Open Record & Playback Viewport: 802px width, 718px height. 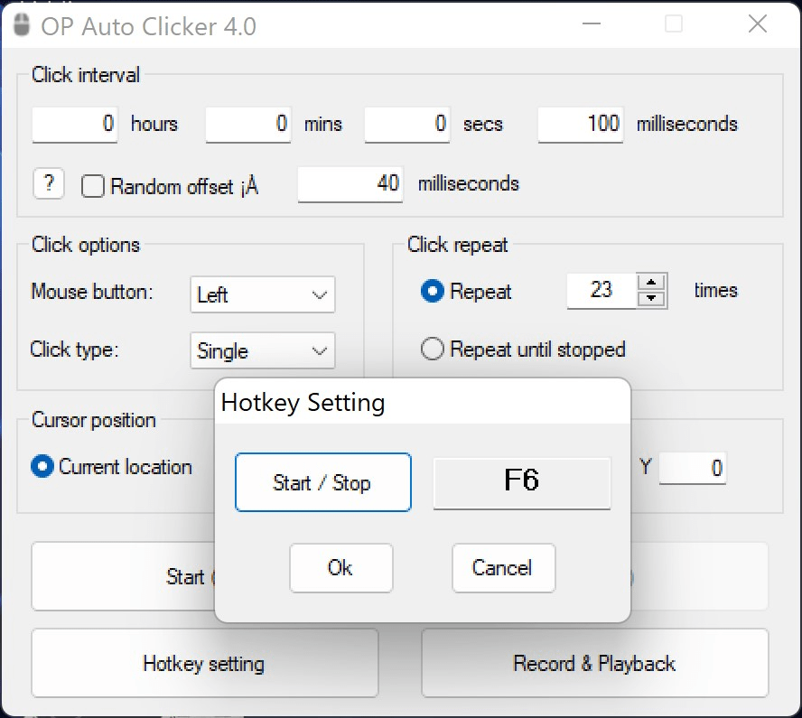coord(594,663)
